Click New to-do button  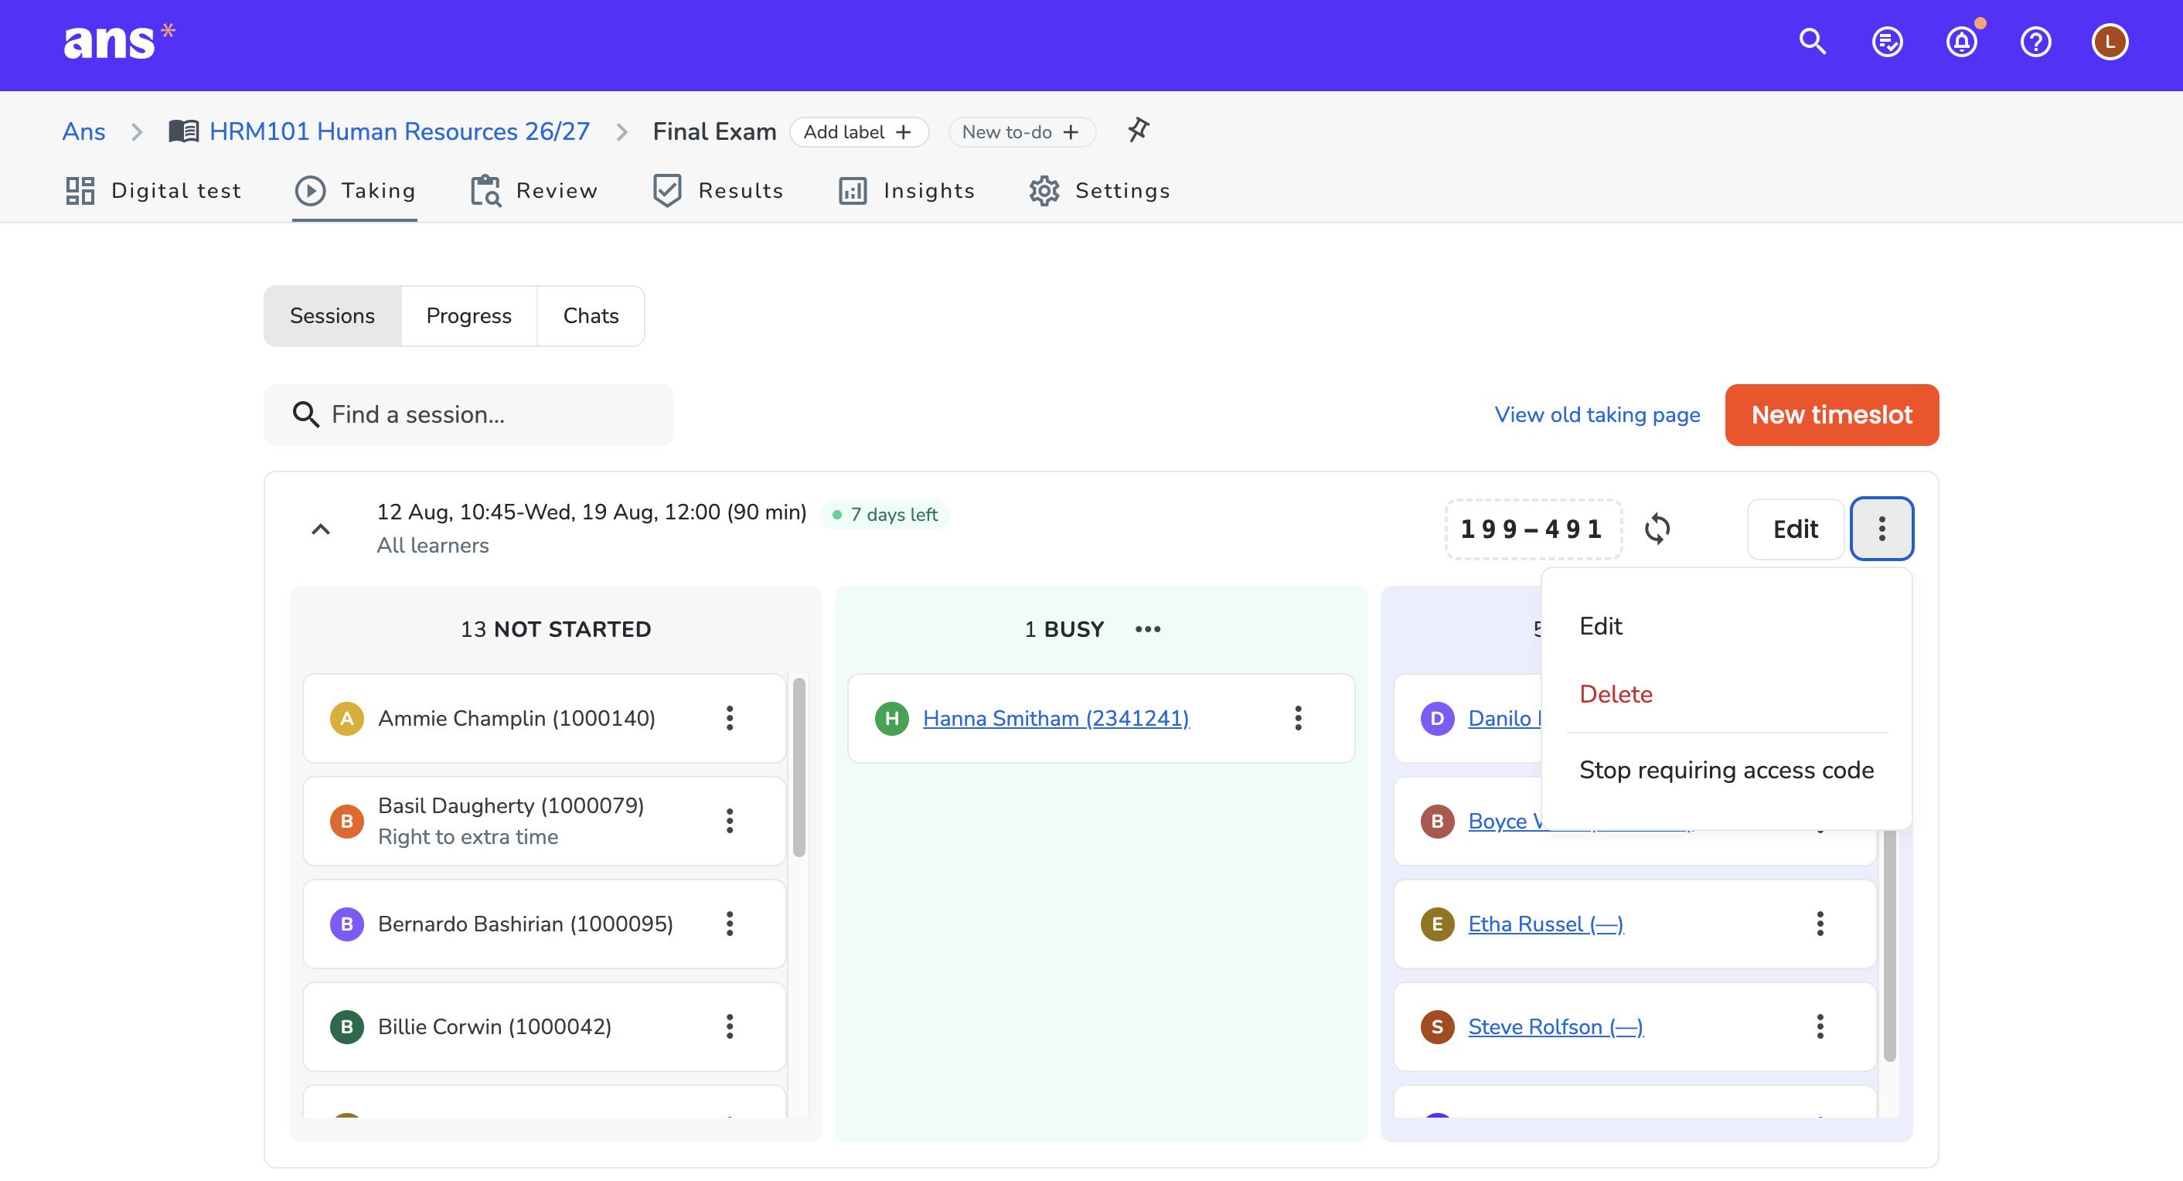coord(1021,131)
